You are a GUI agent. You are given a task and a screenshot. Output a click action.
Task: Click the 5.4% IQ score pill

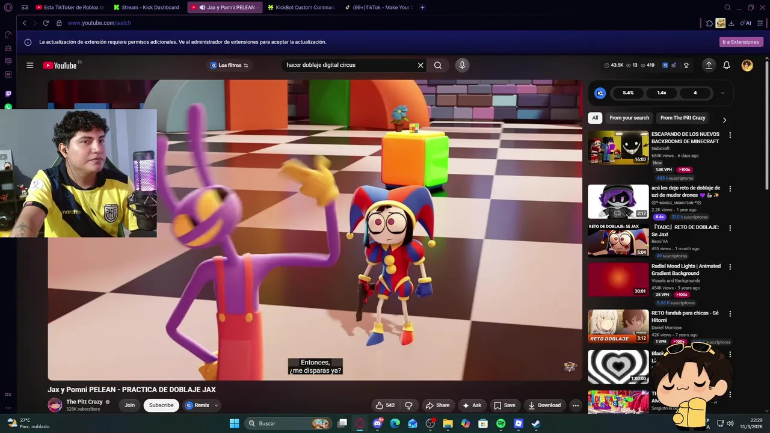coord(628,93)
